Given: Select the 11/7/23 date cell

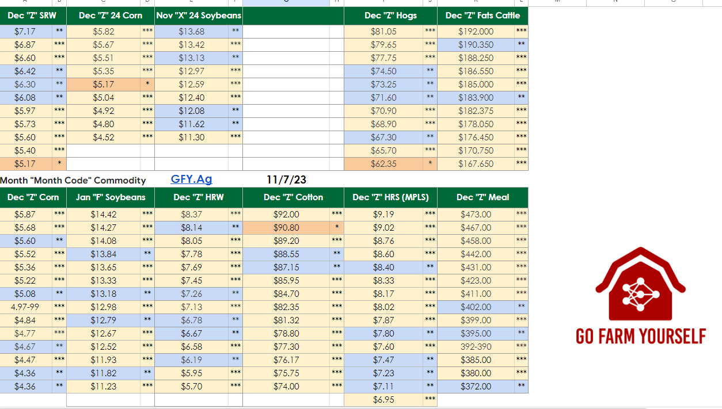Looking at the screenshot, I should point(286,180).
